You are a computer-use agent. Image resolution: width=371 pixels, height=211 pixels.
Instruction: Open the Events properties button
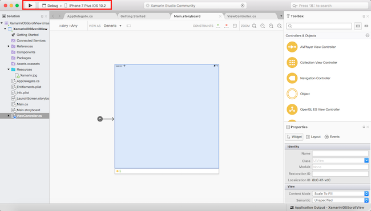pyautogui.click(x=332, y=137)
